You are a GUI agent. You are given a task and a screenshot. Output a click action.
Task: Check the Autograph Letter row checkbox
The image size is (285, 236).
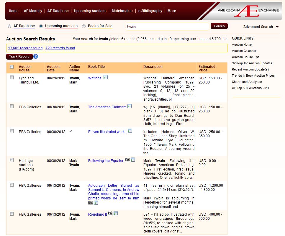pos(12,185)
